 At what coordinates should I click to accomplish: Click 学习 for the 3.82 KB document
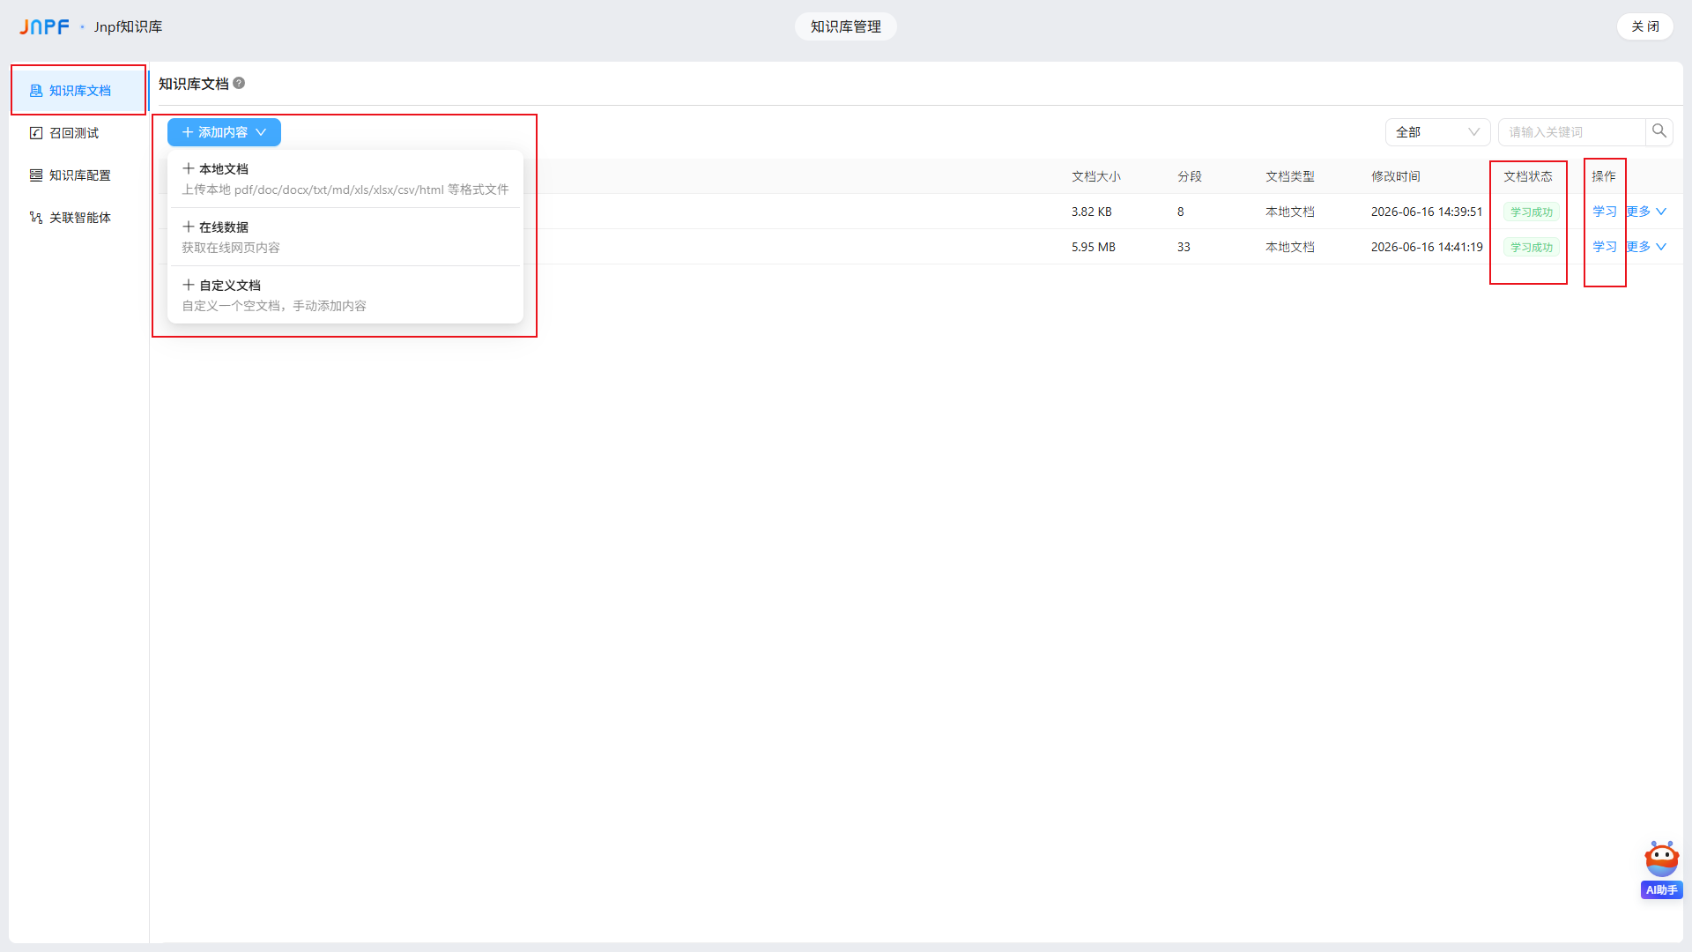(1605, 212)
